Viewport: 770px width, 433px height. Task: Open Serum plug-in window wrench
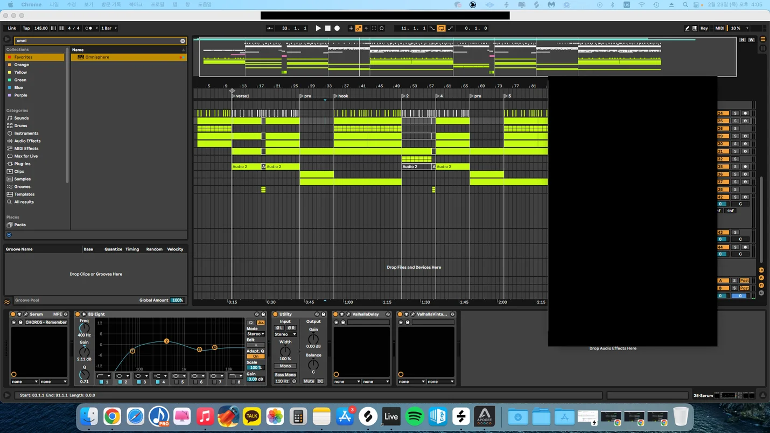(x=25, y=315)
